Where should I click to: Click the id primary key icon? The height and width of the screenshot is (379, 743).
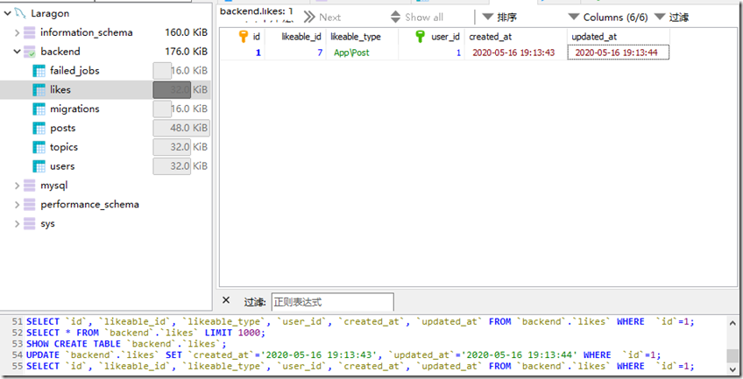pyautogui.click(x=244, y=37)
